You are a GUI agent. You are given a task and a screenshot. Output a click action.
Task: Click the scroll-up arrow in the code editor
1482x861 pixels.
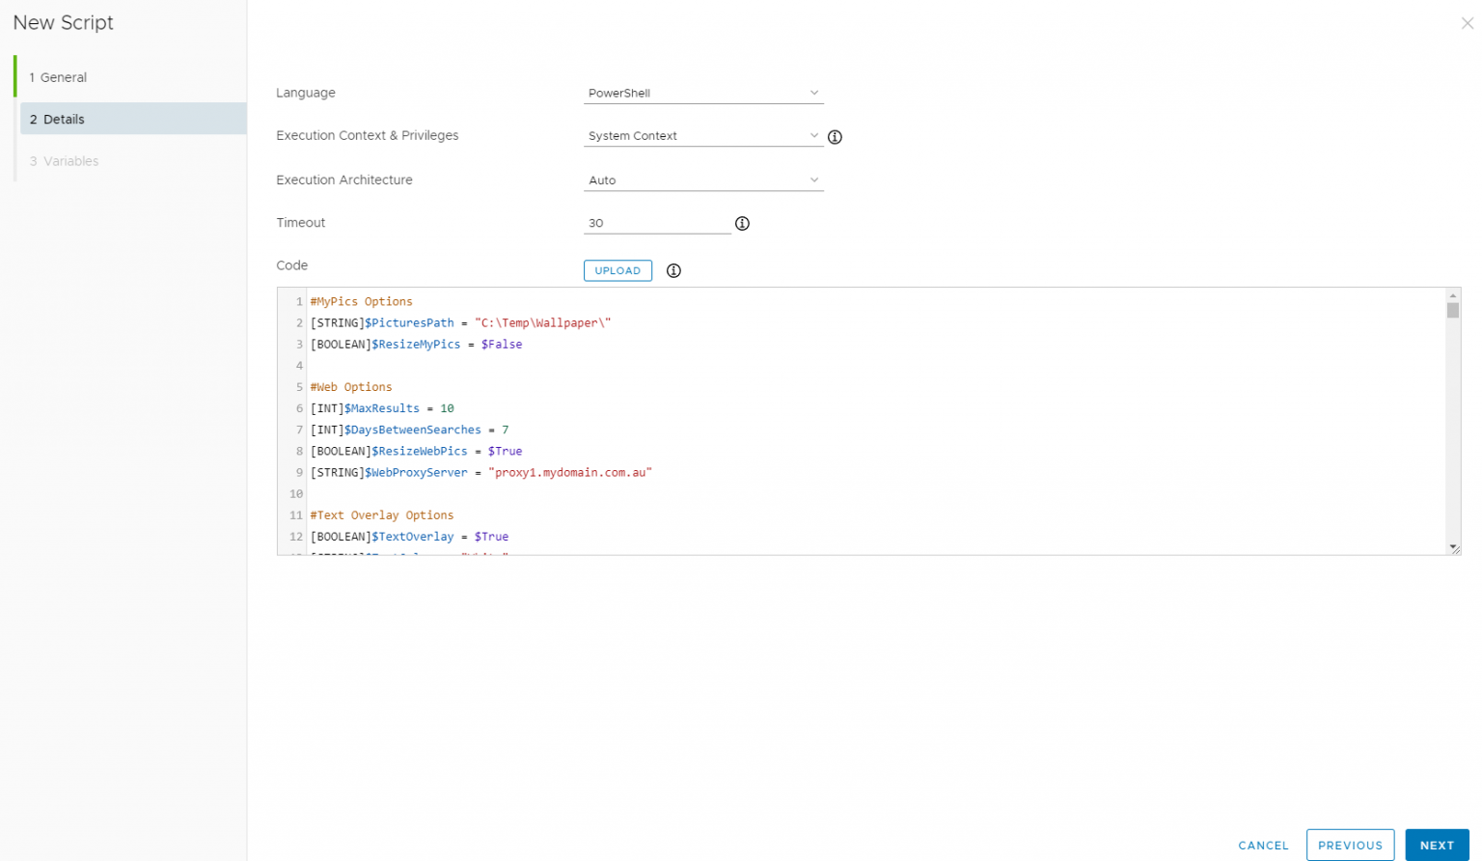(x=1451, y=293)
